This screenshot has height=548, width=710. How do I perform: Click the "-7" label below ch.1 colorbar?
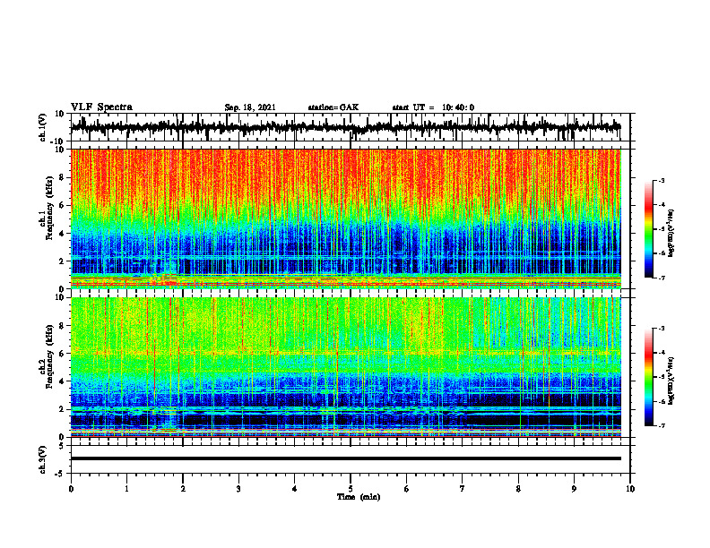pyautogui.click(x=662, y=278)
